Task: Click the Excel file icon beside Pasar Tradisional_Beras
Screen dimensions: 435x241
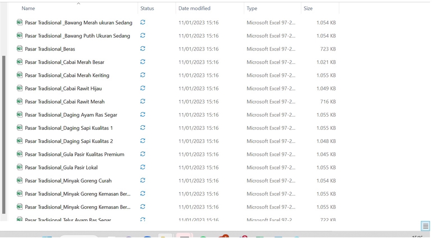Action: click(x=19, y=48)
